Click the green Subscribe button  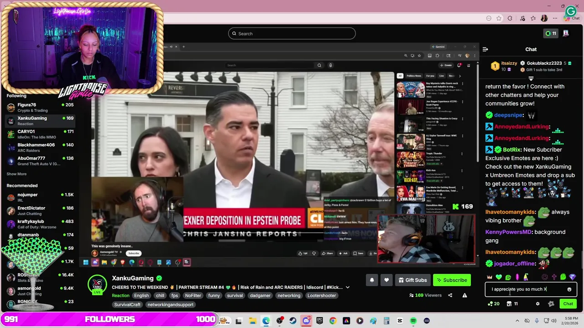[x=452, y=280]
